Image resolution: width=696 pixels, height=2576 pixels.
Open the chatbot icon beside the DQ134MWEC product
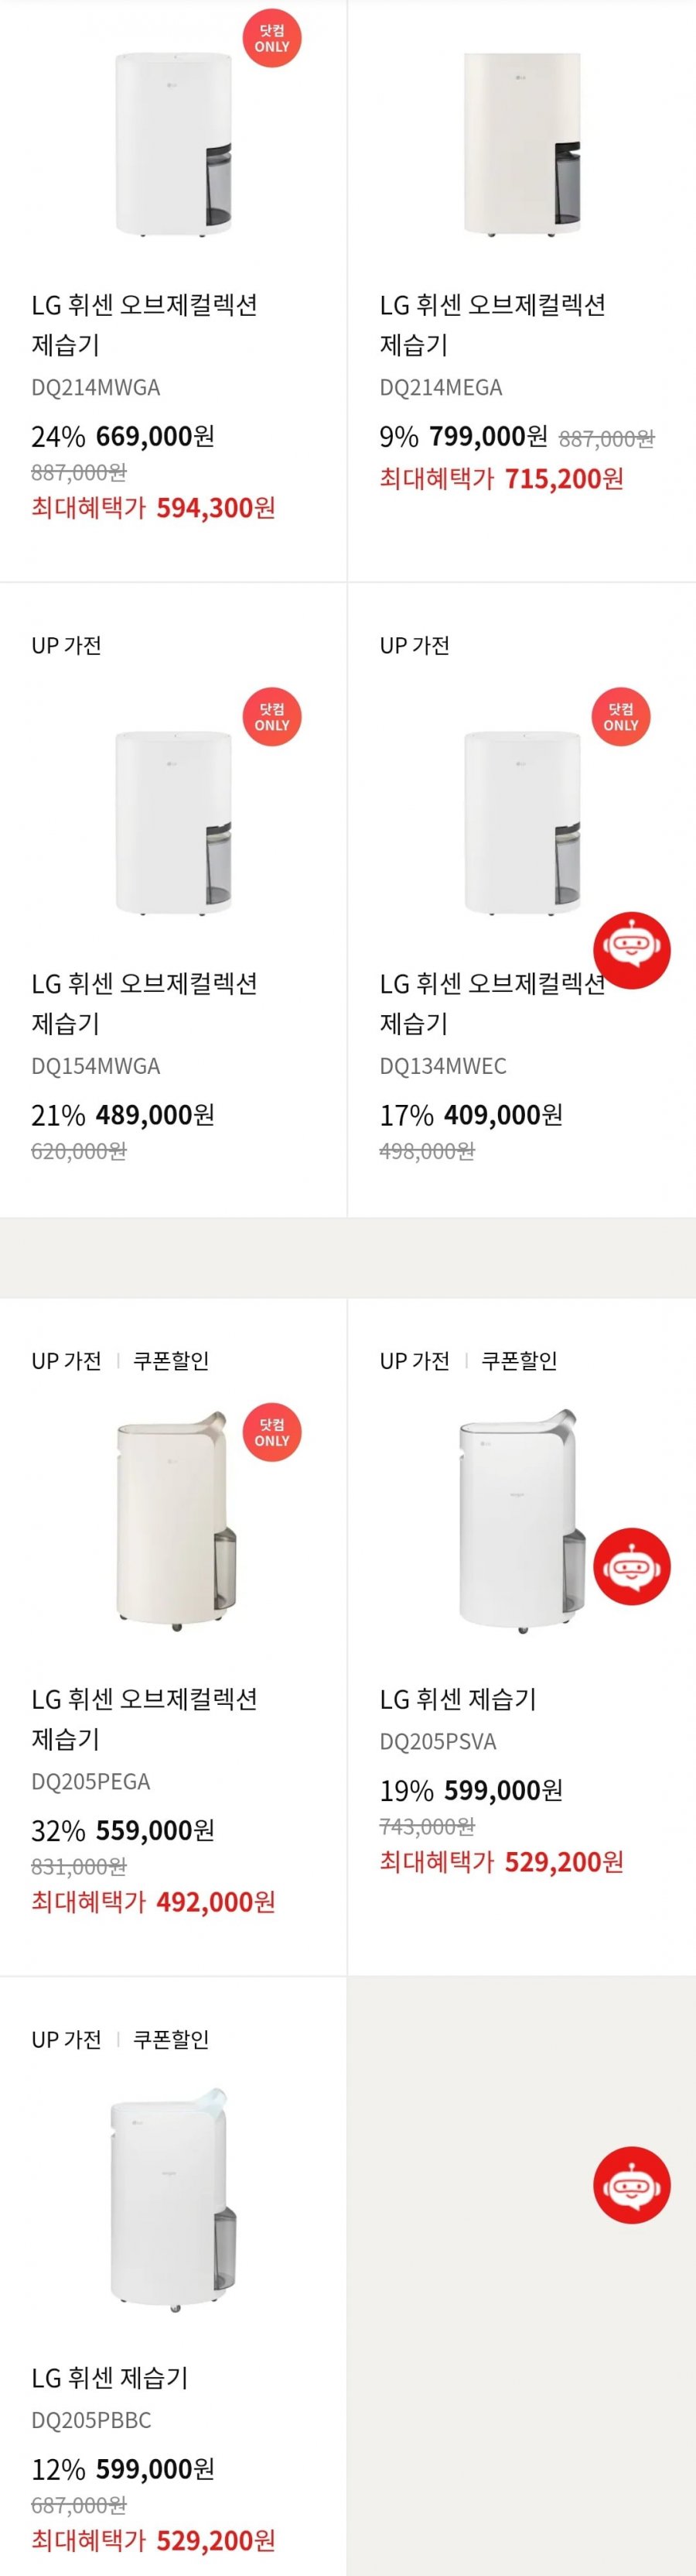(x=631, y=950)
